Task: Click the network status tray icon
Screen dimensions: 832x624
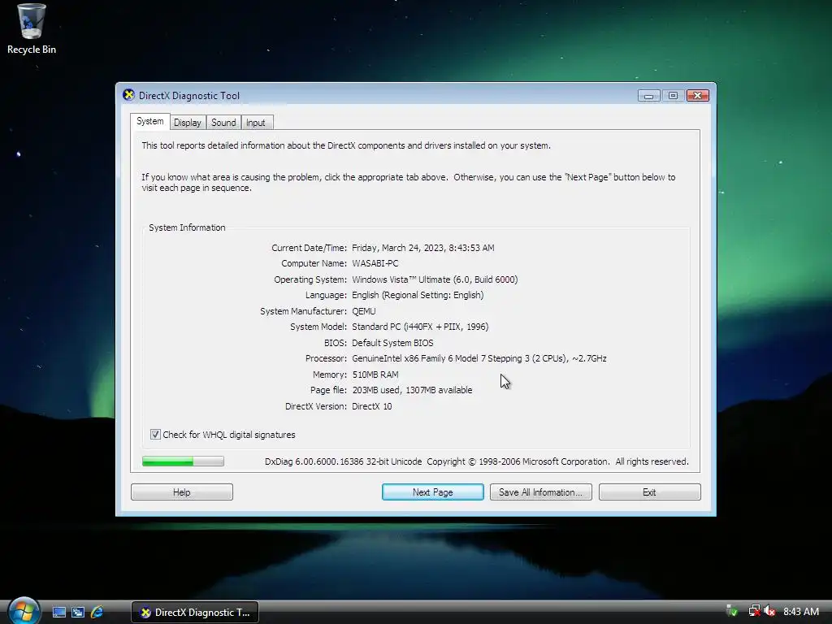Action: [754, 611]
